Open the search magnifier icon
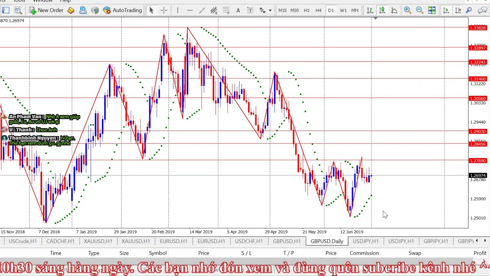 pos(469,10)
